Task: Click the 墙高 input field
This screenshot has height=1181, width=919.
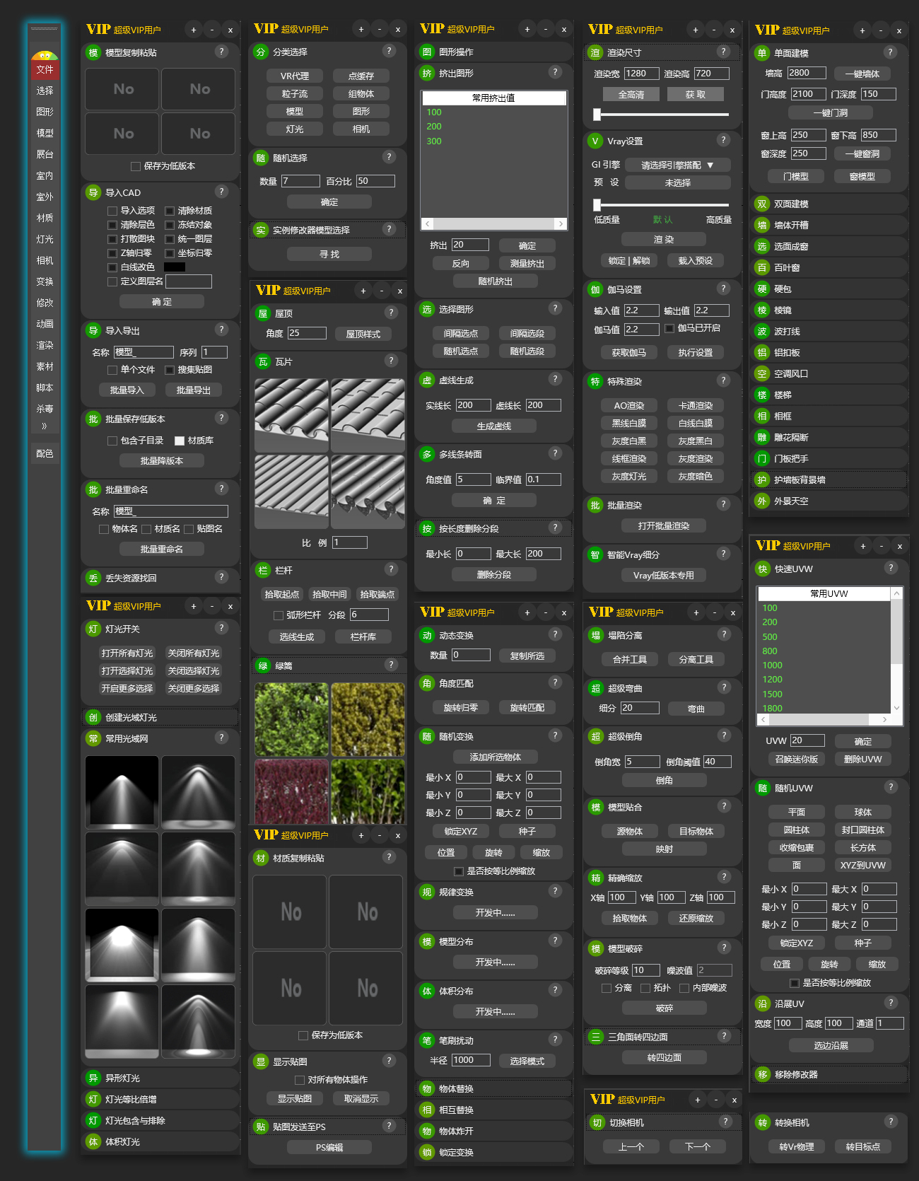Action: (x=807, y=73)
